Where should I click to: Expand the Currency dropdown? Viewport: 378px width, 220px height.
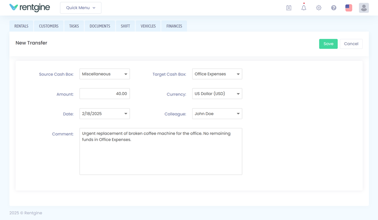pyautogui.click(x=217, y=94)
